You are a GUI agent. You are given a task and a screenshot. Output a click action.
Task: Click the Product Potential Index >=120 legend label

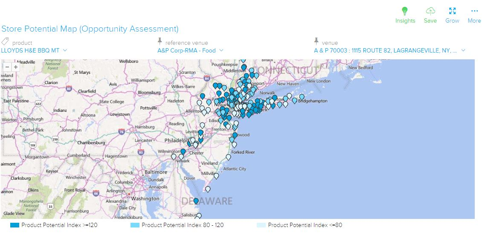tap(59, 225)
